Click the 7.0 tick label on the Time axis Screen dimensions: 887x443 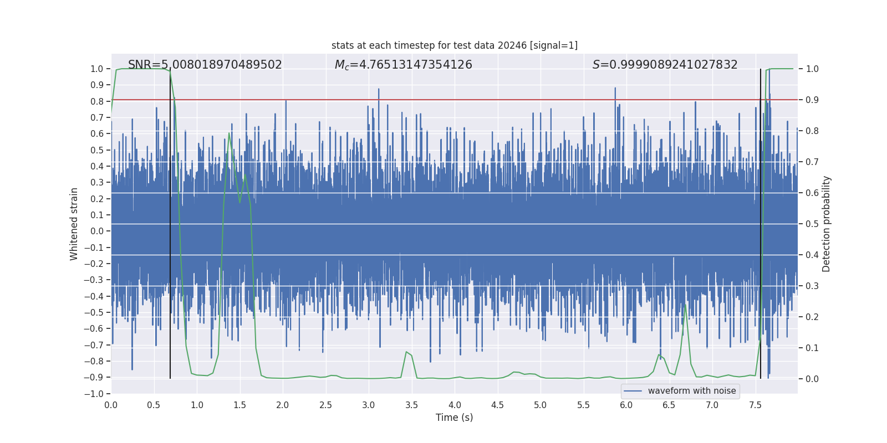(x=712, y=405)
